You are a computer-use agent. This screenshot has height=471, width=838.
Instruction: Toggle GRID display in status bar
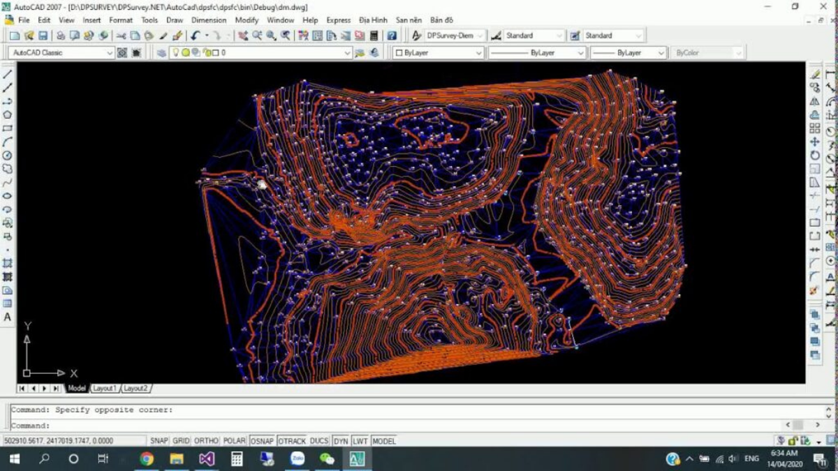[x=181, y=441]
